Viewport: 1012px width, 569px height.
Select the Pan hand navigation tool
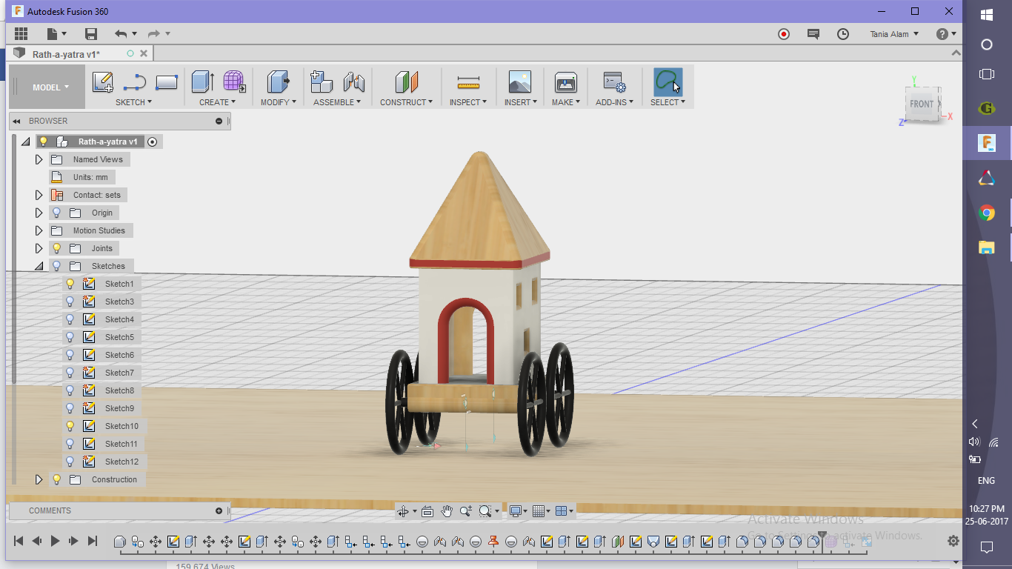(x=447, y=511)
